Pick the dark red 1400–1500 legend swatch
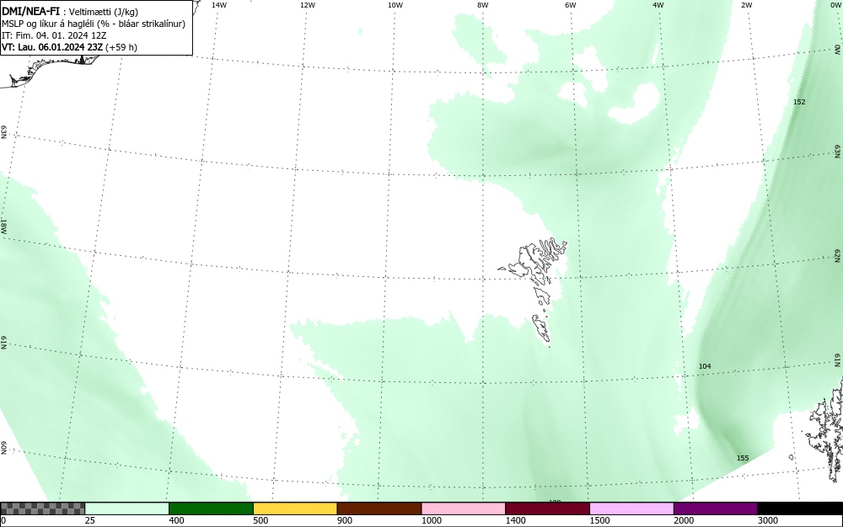 tap(547, 508)
